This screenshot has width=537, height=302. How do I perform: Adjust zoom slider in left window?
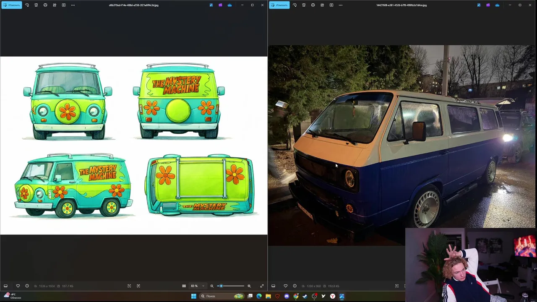[231, 286]
